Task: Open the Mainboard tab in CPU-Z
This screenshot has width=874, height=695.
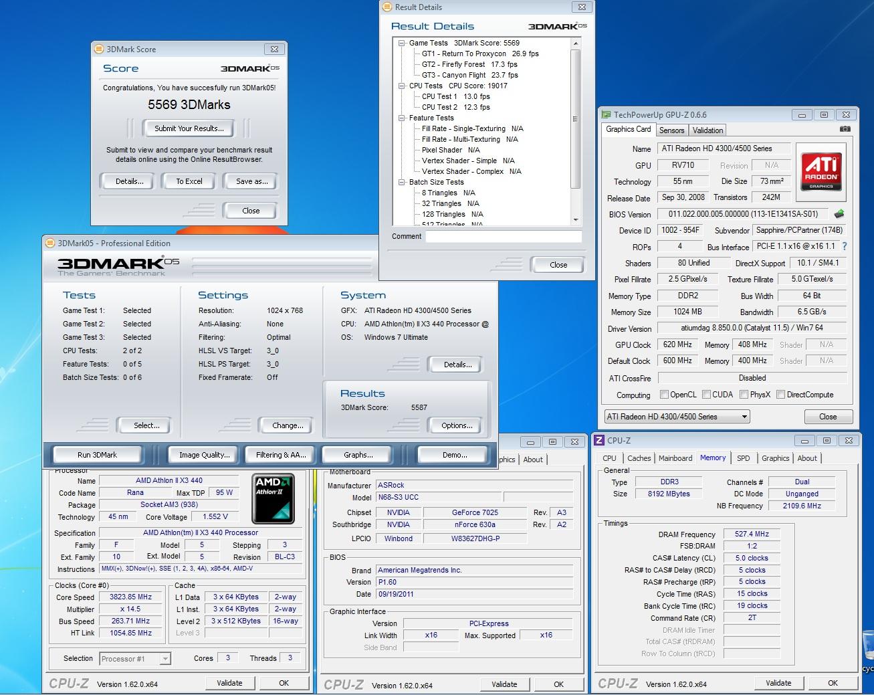Action: point(675,458)
